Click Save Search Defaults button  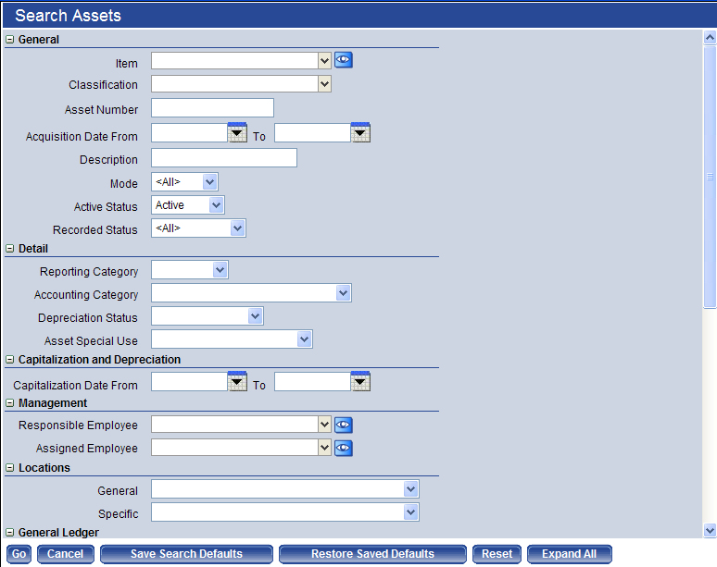pyautogui.click(x=186, y=554)
